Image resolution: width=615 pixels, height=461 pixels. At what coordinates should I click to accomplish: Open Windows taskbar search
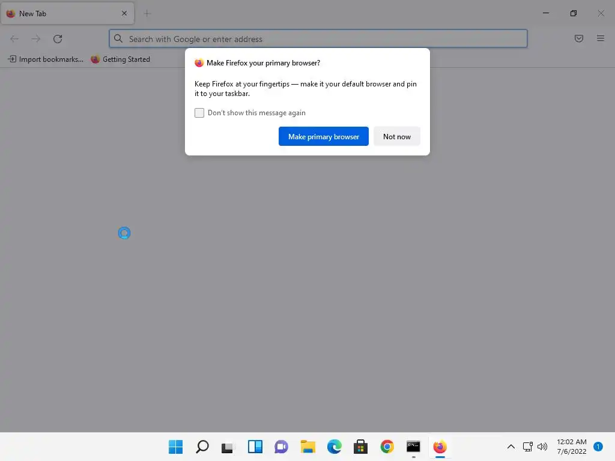[x=202, y=447]
